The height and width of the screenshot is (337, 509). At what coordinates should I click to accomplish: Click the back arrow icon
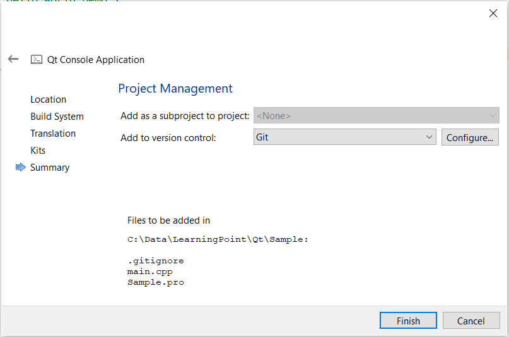coord(13,59)
